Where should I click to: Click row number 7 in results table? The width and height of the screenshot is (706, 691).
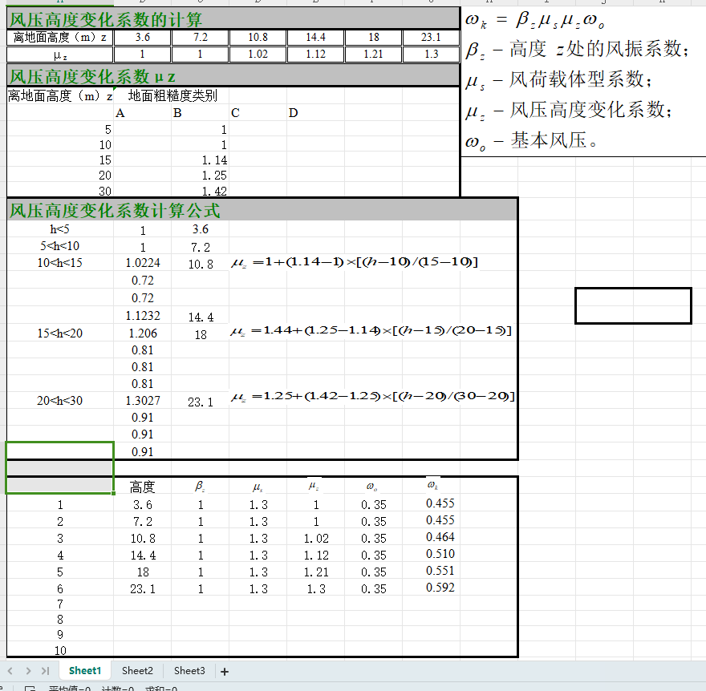click(x=60, y=604)
